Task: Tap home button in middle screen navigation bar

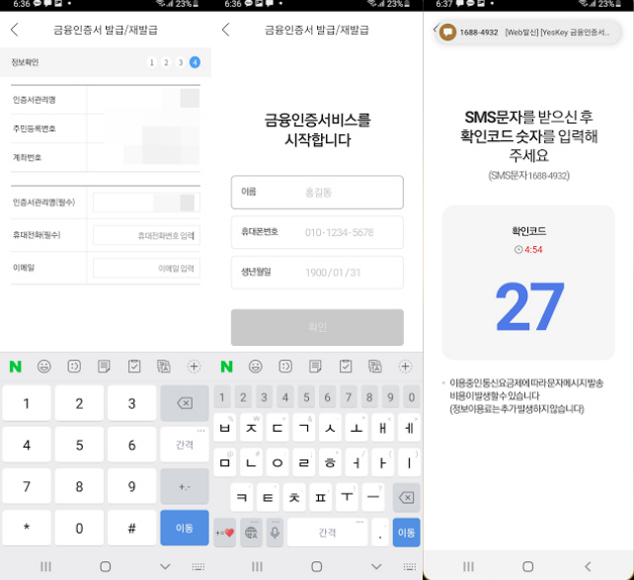Action: pyautogui.click(x=317, y=566)
